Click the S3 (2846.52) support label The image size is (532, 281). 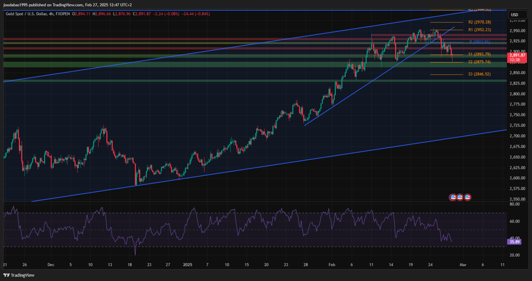click(x=480, y=74)
